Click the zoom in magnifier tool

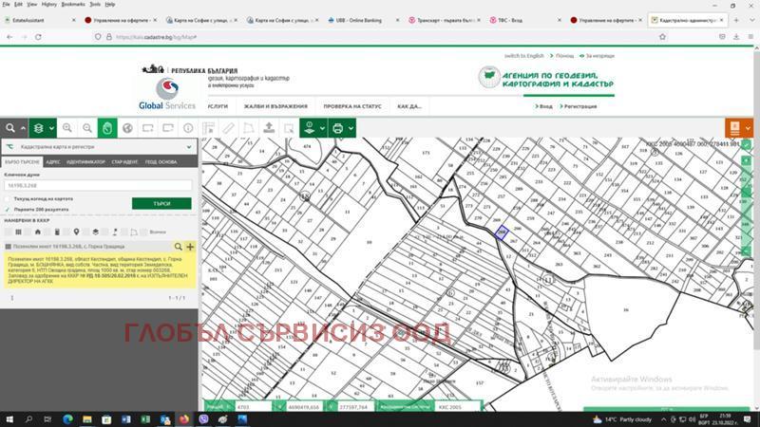(67, 128)
